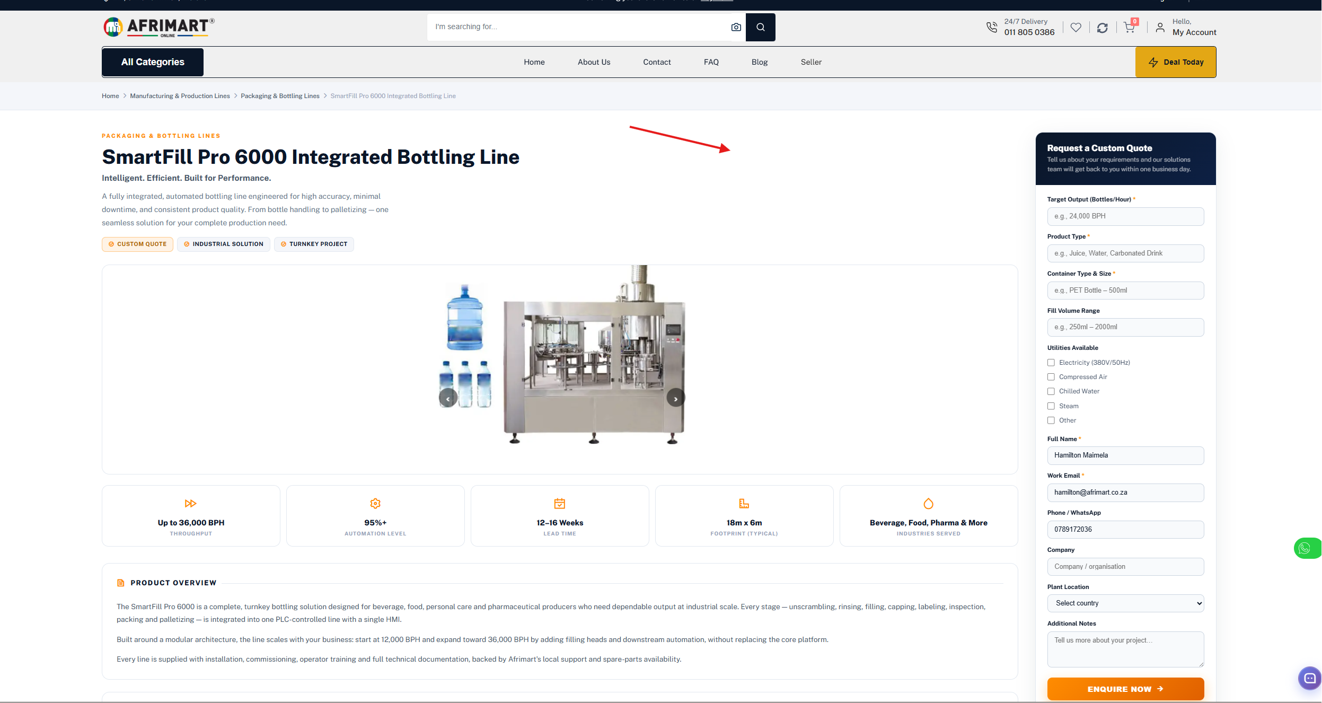Click the magnifier search button

pos(760,27)
